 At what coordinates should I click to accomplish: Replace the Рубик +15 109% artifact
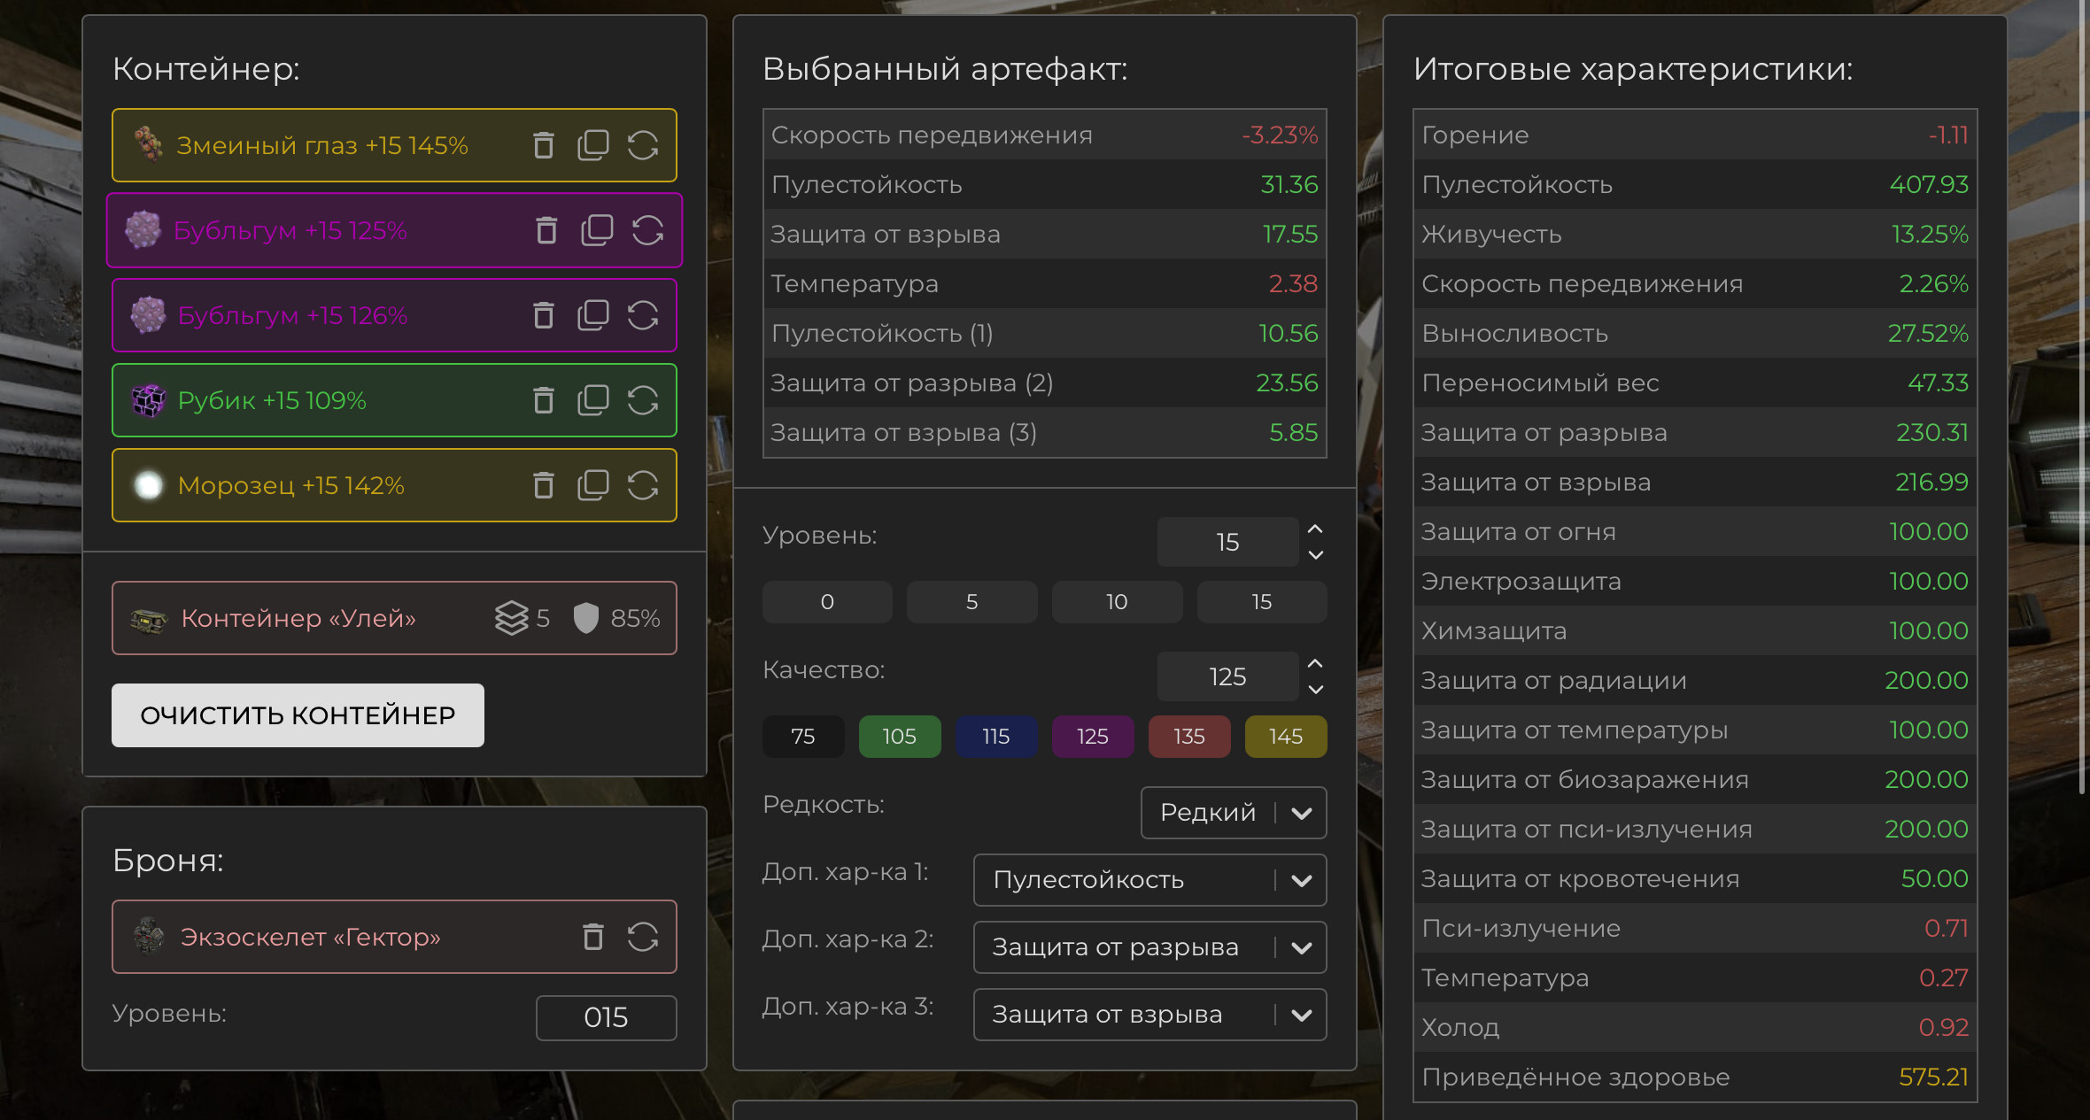pos(643,400)
